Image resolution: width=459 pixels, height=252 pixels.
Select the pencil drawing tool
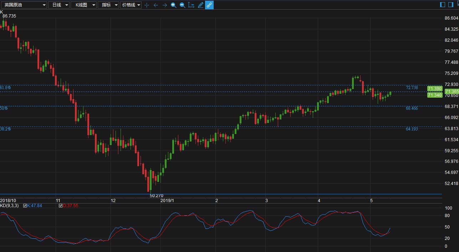tap(200, 5)
